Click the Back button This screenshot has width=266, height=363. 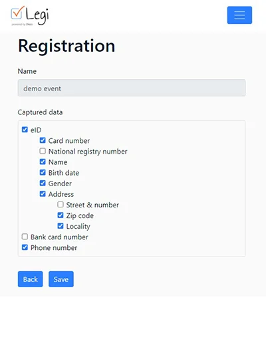coord(31,279)
